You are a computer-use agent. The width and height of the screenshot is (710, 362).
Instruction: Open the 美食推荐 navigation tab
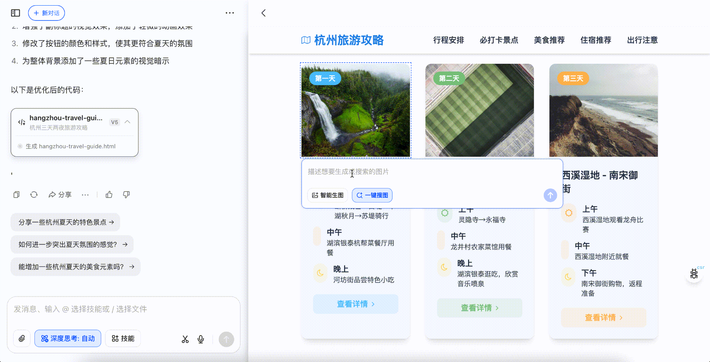tap(549, 40)
